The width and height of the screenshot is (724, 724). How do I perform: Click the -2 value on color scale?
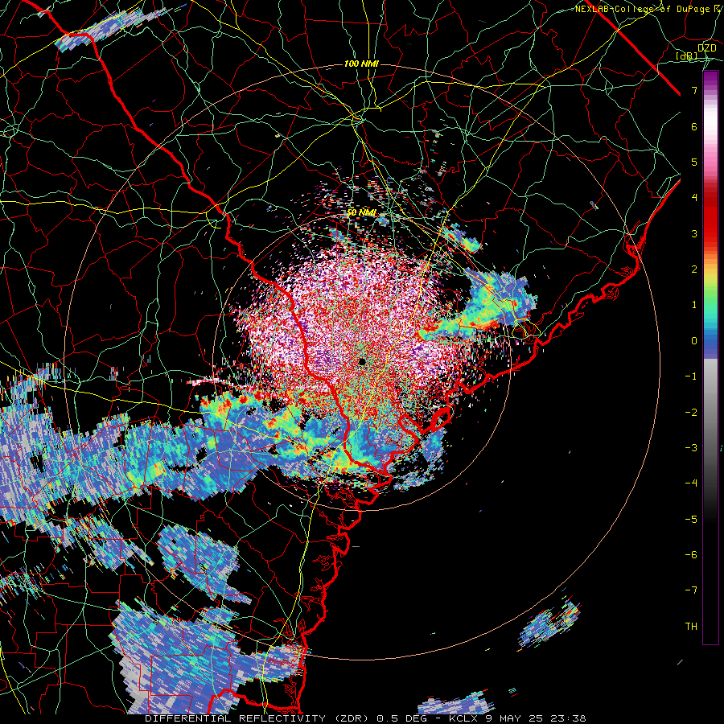click(691, 413)
